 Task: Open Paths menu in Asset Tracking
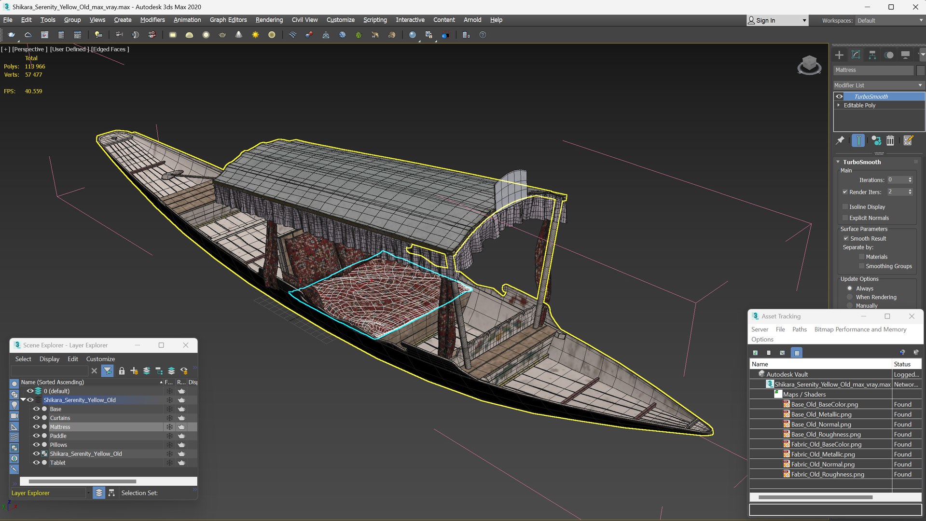point(799,329)
